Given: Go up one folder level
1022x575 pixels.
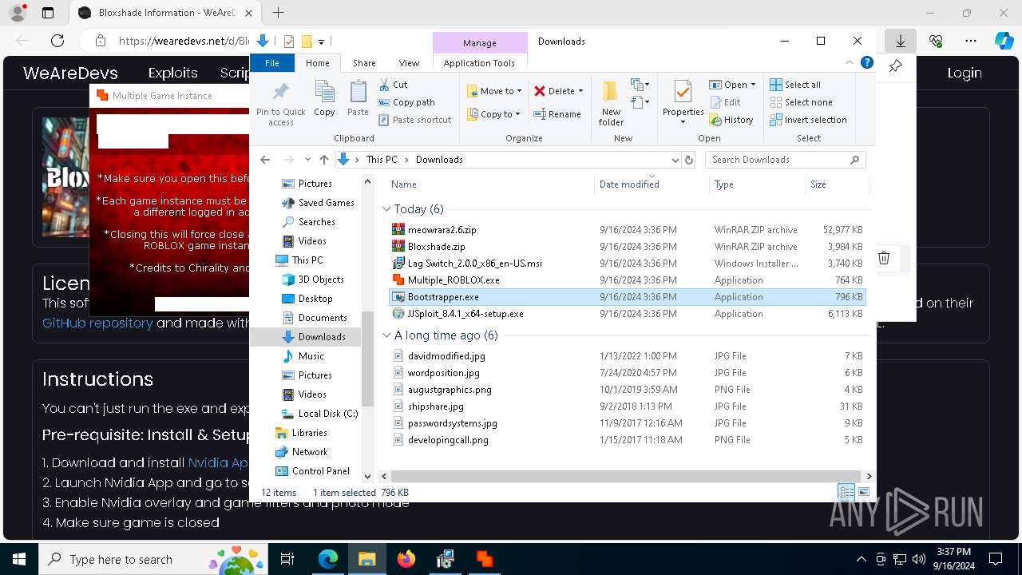Looking at the screenshot, I should point(323,160).
